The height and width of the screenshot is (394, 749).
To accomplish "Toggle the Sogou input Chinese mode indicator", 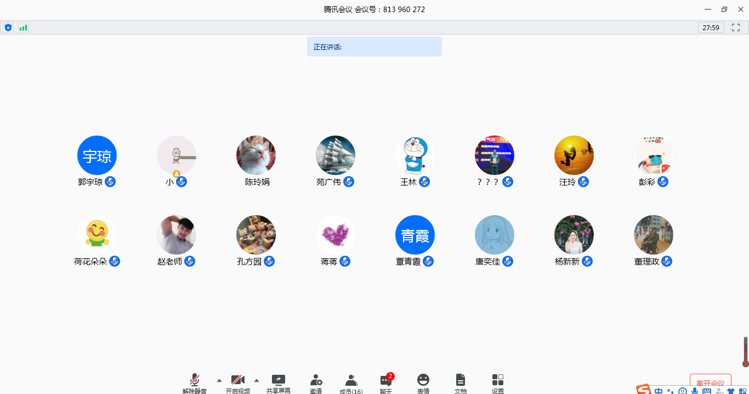I will [659, 391].
